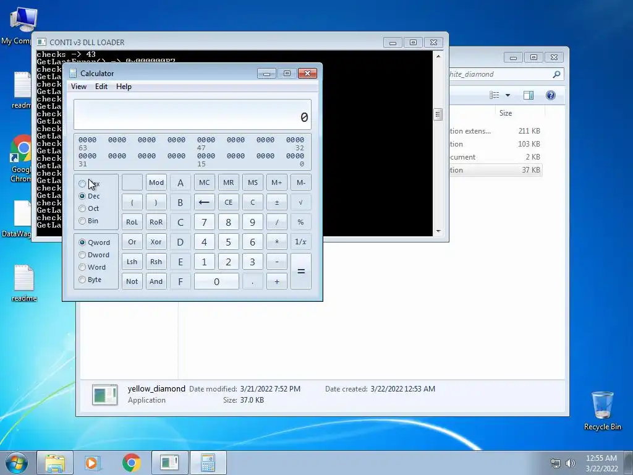Open the Calculator Help menu
Image resolution: width=633 pixels, height=475 pixels.
(124, 87)
